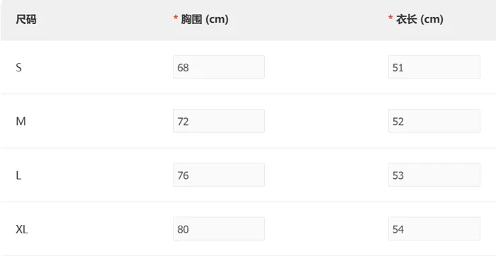Edit the XL 衣长 field containing 54
Screen dimensions: 496x256
tap(434, 229)
